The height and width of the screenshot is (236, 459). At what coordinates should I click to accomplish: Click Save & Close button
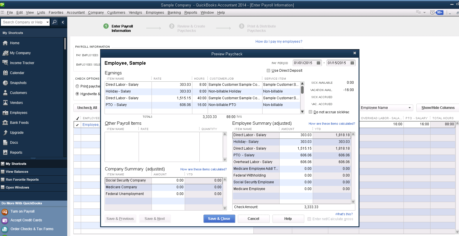(219, 219)
